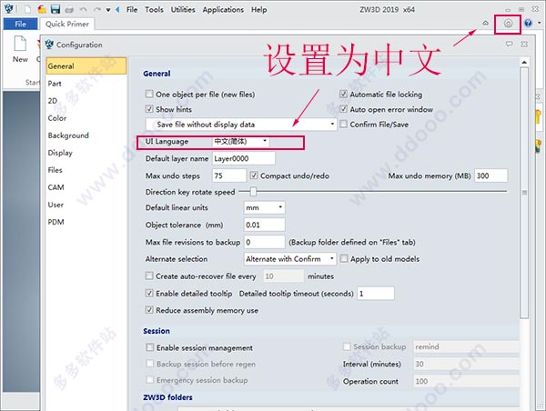Click the Max undo steps field

[x=228, y=175]
